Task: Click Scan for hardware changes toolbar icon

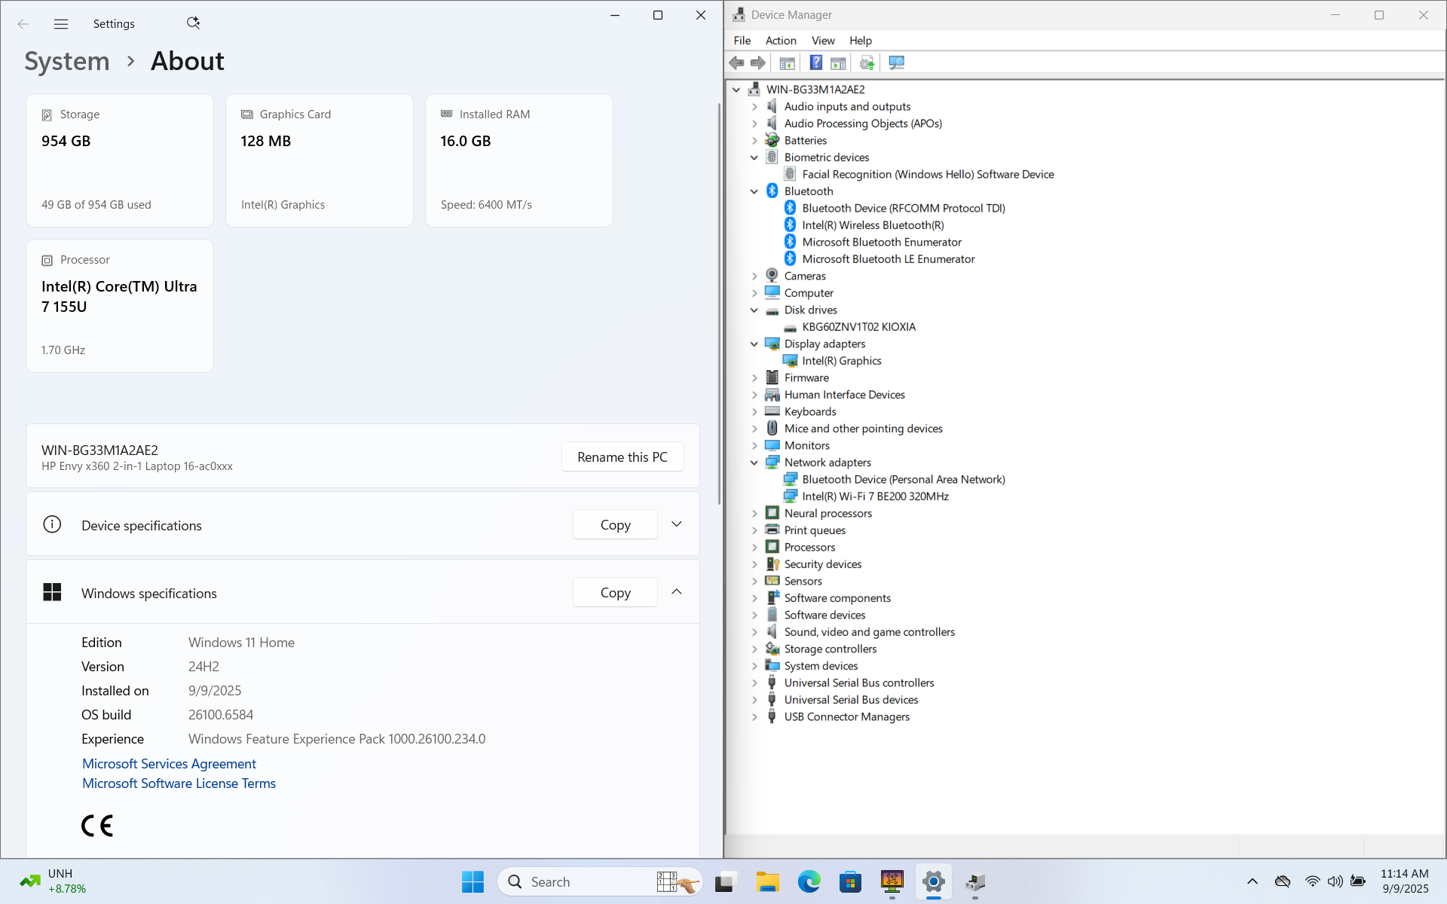Action: pos(896,63)
